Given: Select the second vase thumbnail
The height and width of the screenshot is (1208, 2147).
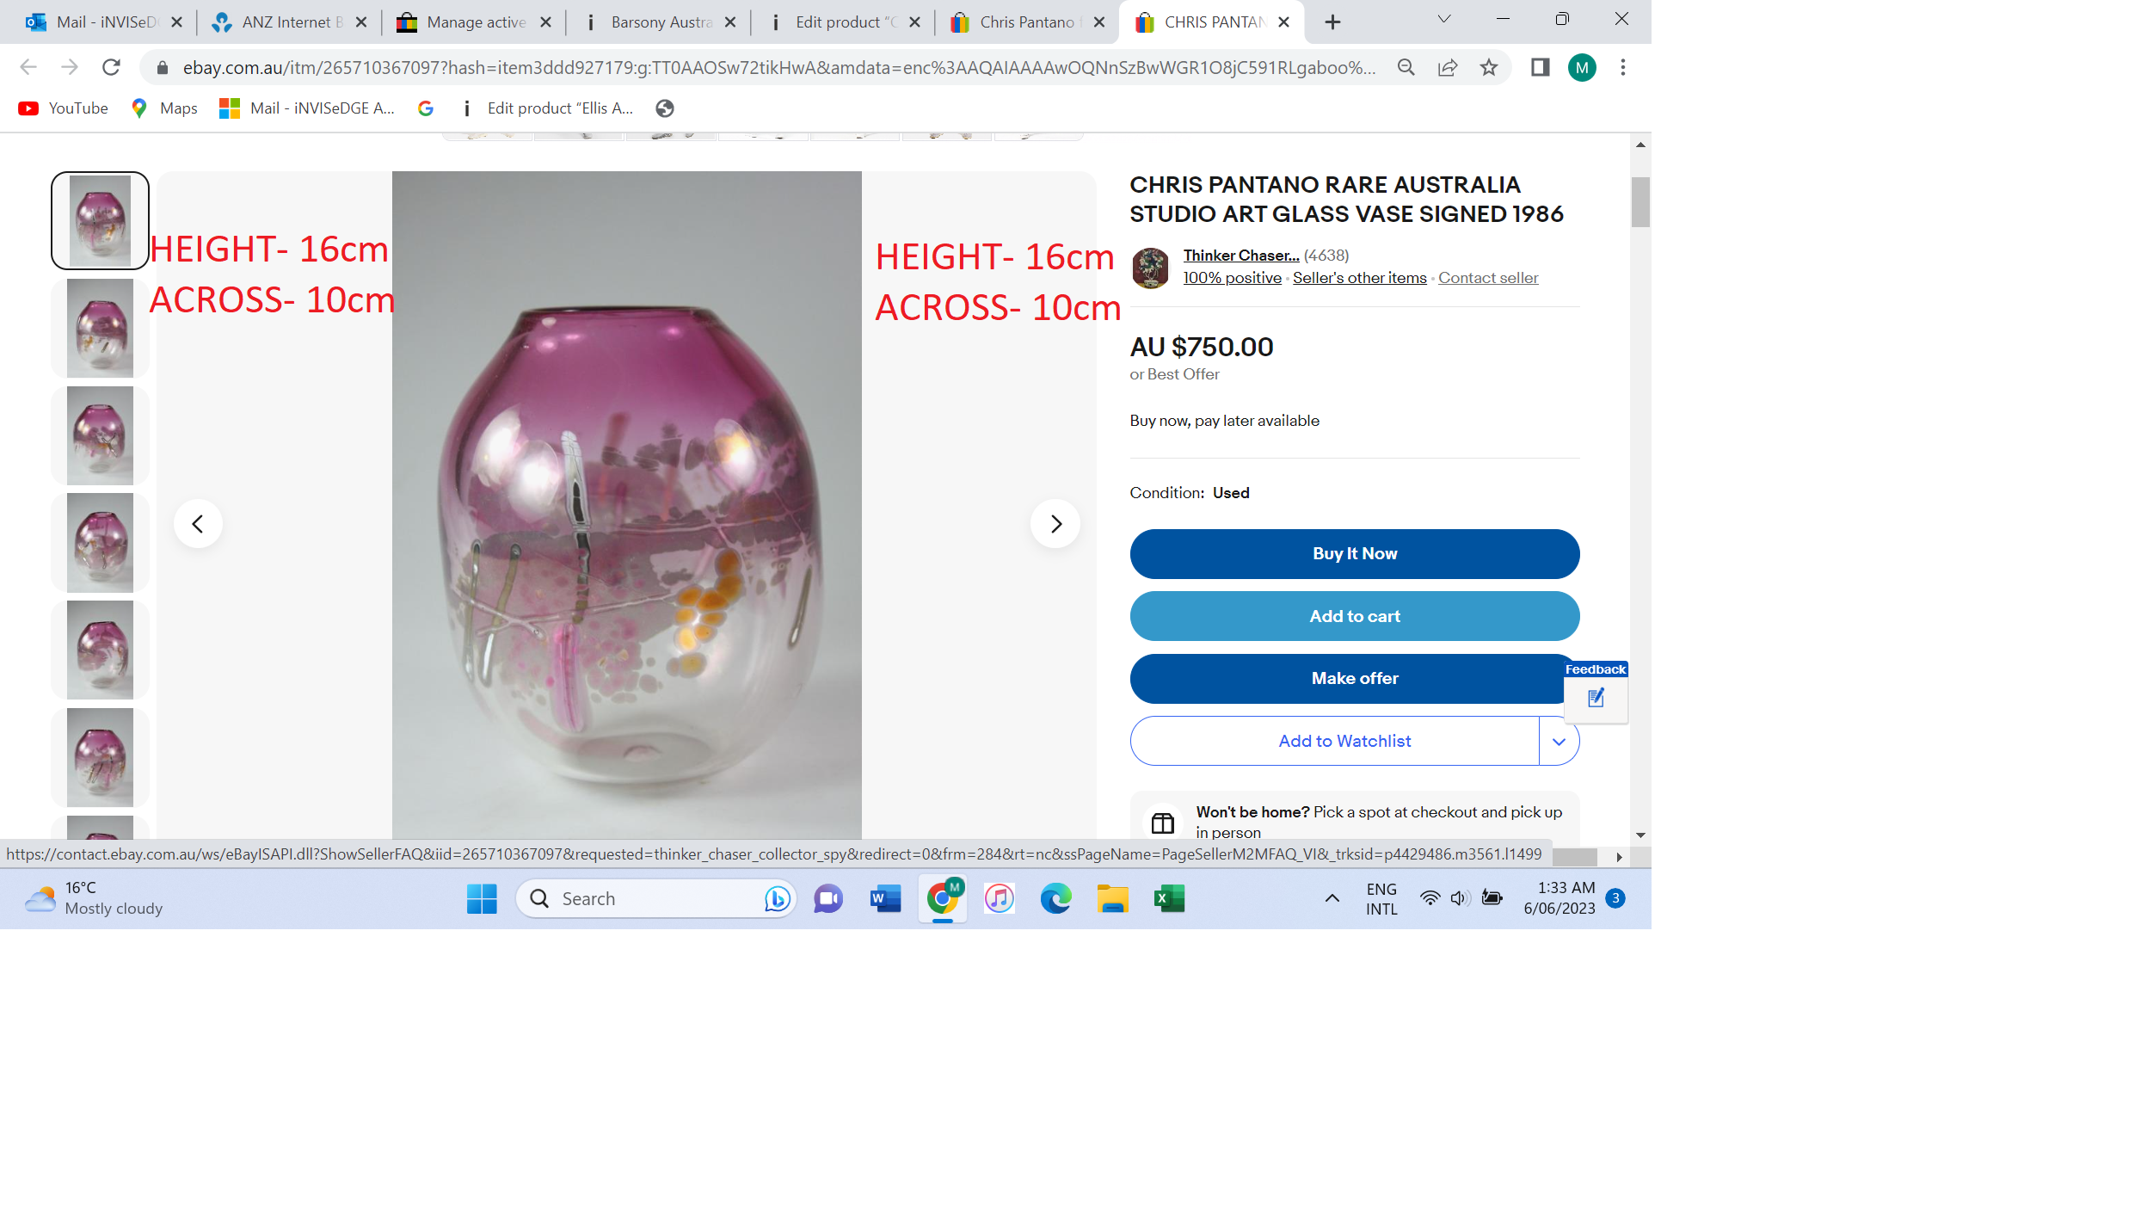Looking at the screenshot, I should pyautogui.click(x=100, y=329).
